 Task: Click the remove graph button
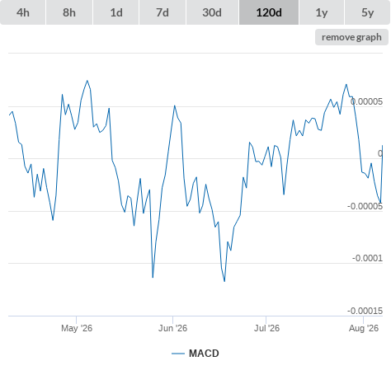pyautogui.click(x=351, y=37)
